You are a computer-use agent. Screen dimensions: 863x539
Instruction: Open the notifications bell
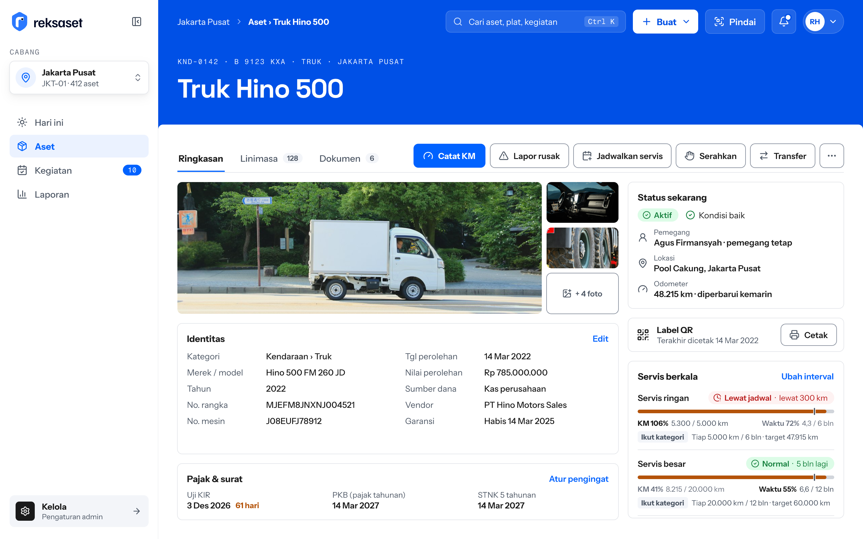tap(784, 22)
